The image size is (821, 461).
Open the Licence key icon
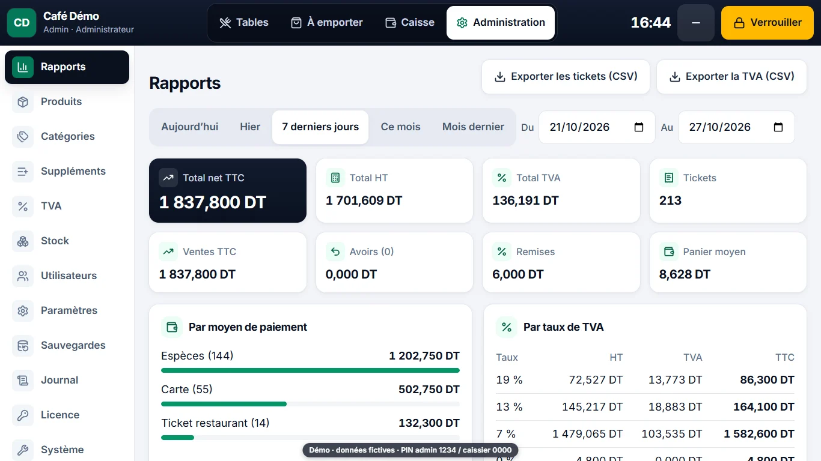click(23, 415)
